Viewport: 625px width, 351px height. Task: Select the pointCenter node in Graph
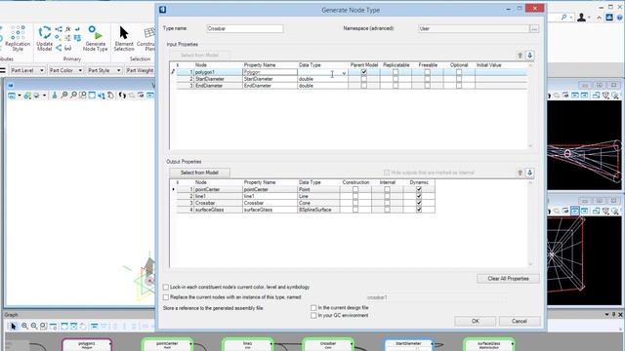pos(167,344)
